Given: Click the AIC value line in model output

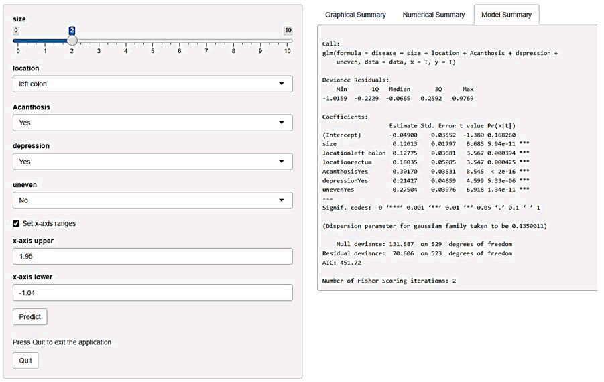Looking at the screenshot, I should (342, 263).
